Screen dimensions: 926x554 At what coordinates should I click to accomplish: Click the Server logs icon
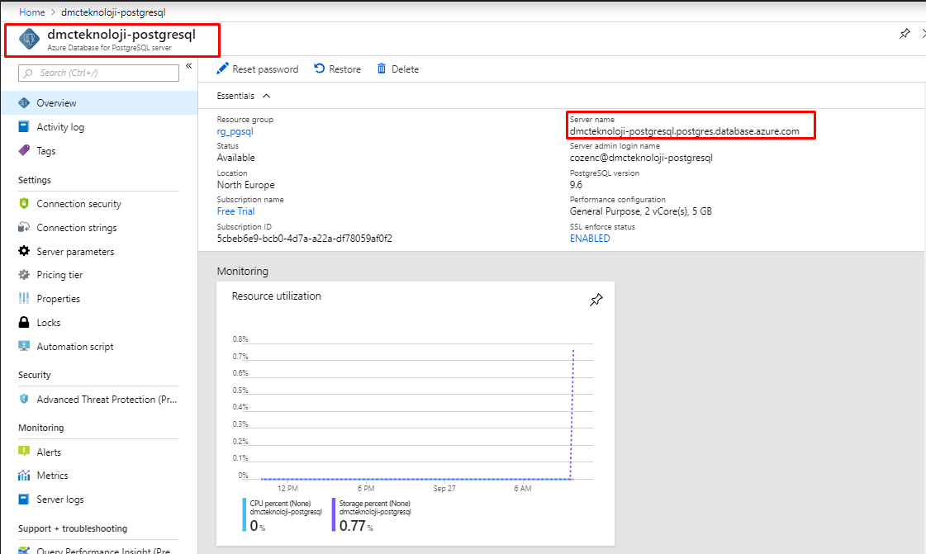pos(24,500)
